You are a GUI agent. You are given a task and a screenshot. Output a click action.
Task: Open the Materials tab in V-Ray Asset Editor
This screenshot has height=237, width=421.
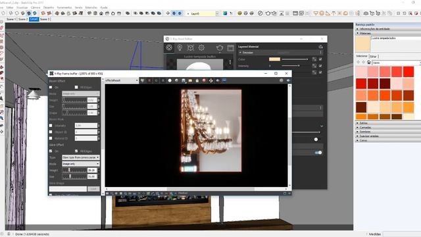[169, 47]
